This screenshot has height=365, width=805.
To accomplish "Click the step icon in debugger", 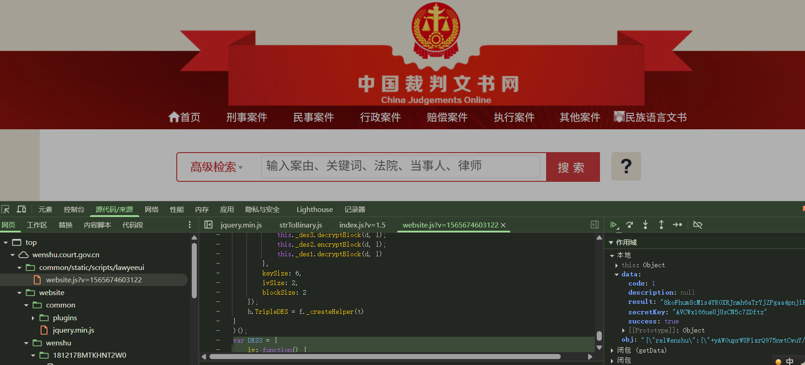I will 678,225.
